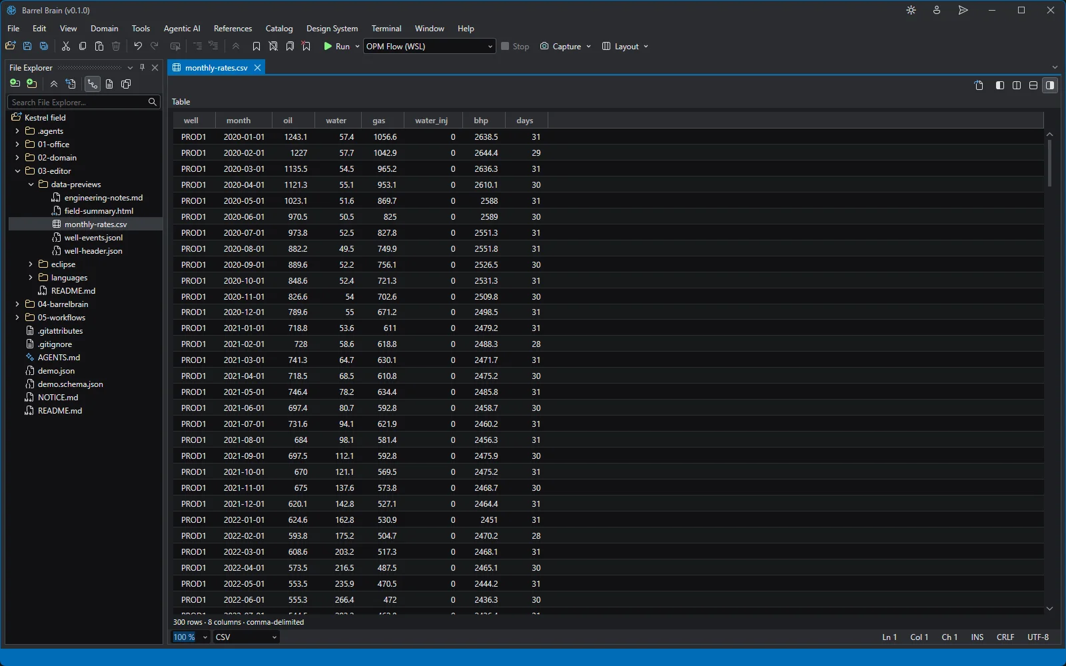Image resolution: width=1066 pixels, height=666 pixels.
Task: Open the Agentic AI menu
Action: pyautogui.click(x=182, y=29)
